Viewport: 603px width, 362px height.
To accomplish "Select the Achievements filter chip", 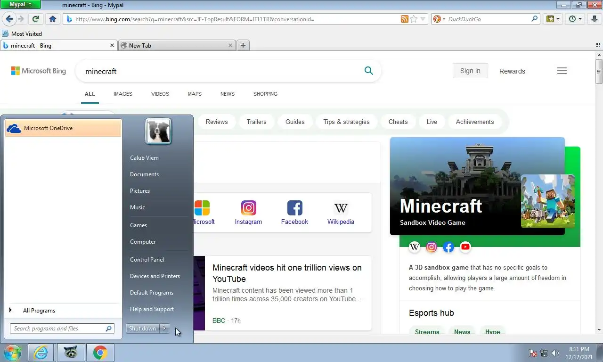I will (x=475, y=122).
